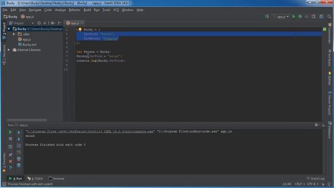Image resolution: width=334 pixels, height=188 pixels.
Task: Open Favorites side tool window
Action: point(4,162)
